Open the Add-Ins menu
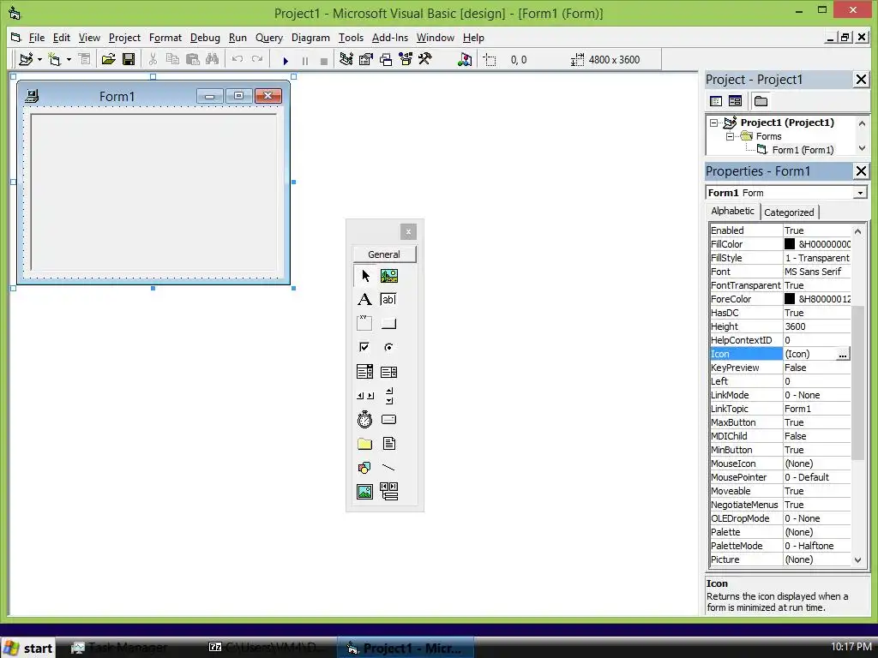Viewport: 878px width, 658px height. 390,38
